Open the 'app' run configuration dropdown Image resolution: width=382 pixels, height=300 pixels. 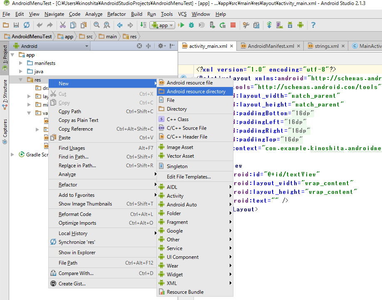coord(162,25)
